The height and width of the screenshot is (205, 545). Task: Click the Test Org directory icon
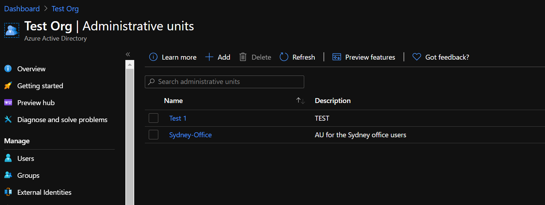pos(12,30)
